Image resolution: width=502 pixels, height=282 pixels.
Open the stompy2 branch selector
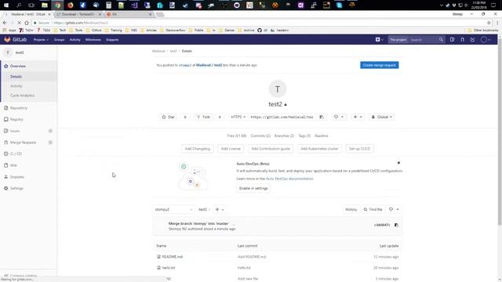pyautogui.click(x=173, y=209)
